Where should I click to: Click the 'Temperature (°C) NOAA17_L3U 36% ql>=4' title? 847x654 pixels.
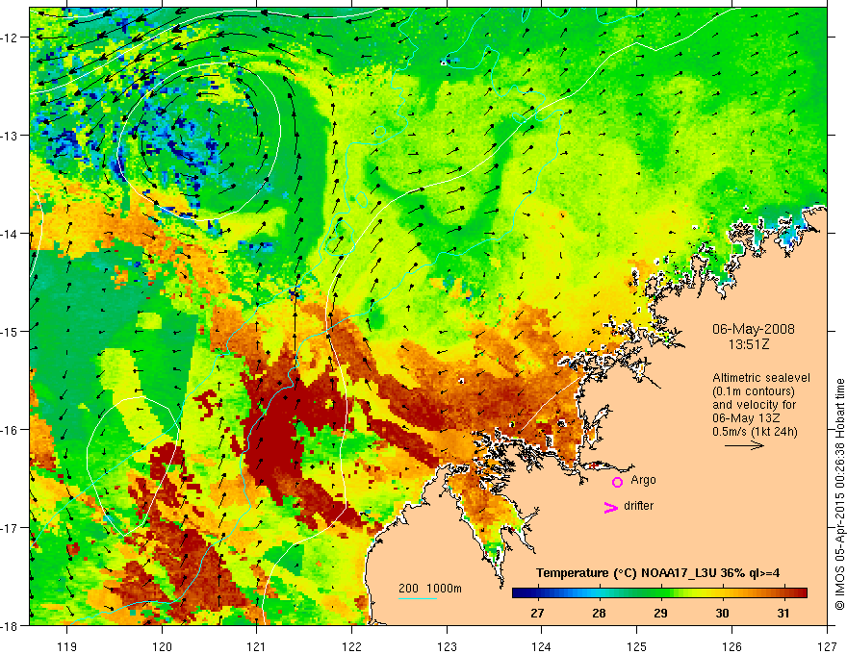tap(657, 573)
